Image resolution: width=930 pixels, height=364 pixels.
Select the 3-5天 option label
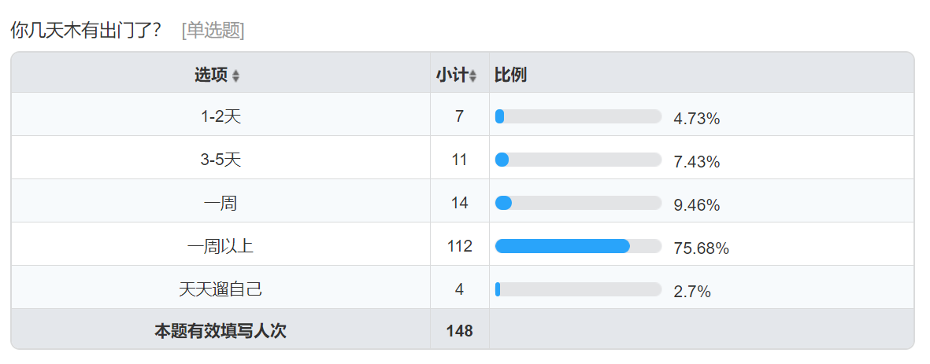click(x=220, y=160)
